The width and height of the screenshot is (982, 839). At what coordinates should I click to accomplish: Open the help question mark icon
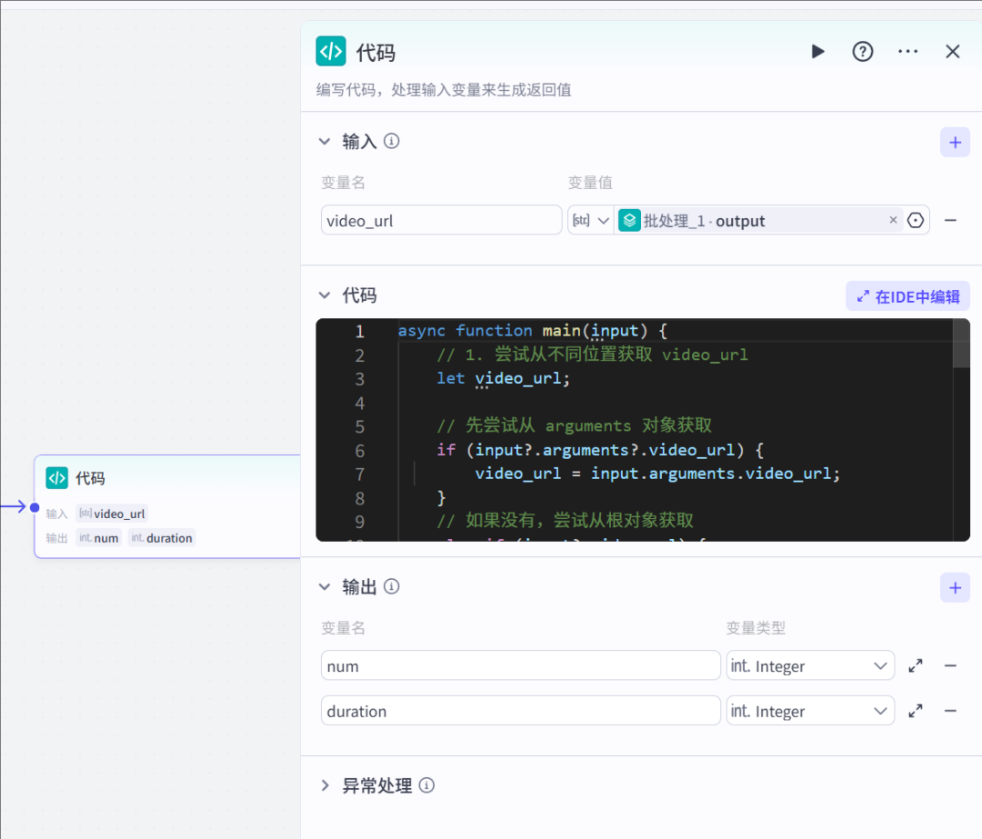tap(862, 51)
